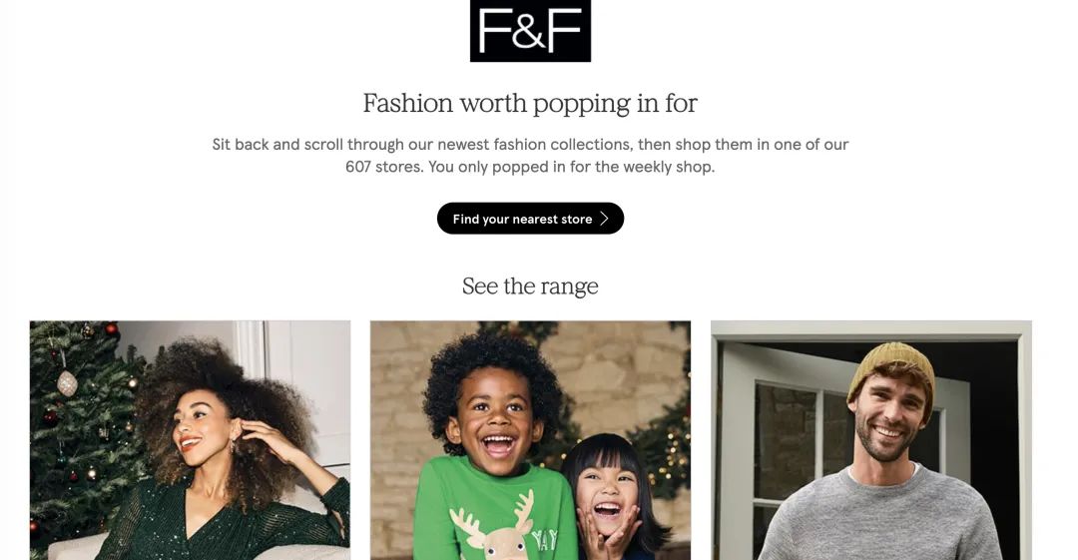Click the 'Sit back and scroll' paragraph line

(x=530, y=145)
